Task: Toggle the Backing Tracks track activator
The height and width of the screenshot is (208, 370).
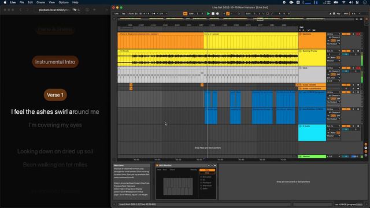Action: click(346, 51)
